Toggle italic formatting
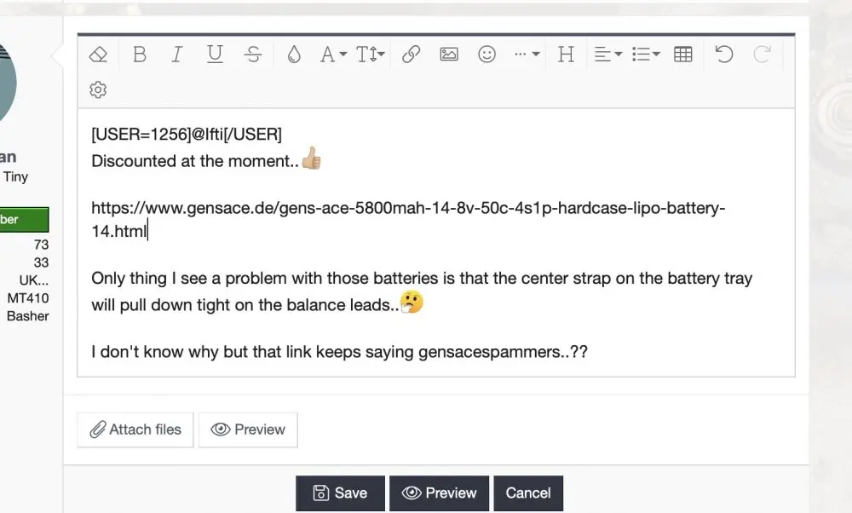This screenshot has width=852, height=513. [x=176, y=55]
